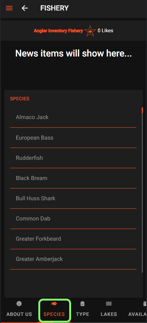
Task: Click the partially visible Availability icon
Action: tap(145, 304)
